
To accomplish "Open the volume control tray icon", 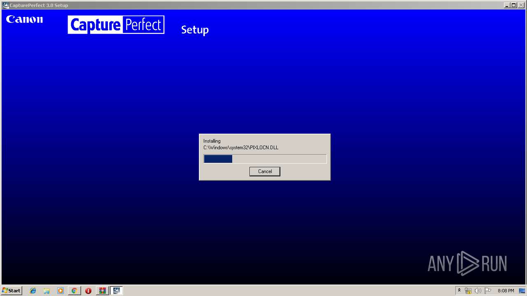I will (478, 291).
